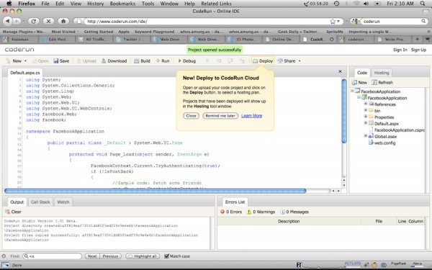432x270 pixels.
Task: Click the Deploy toolbar button
Action: (x=263, y=61)
